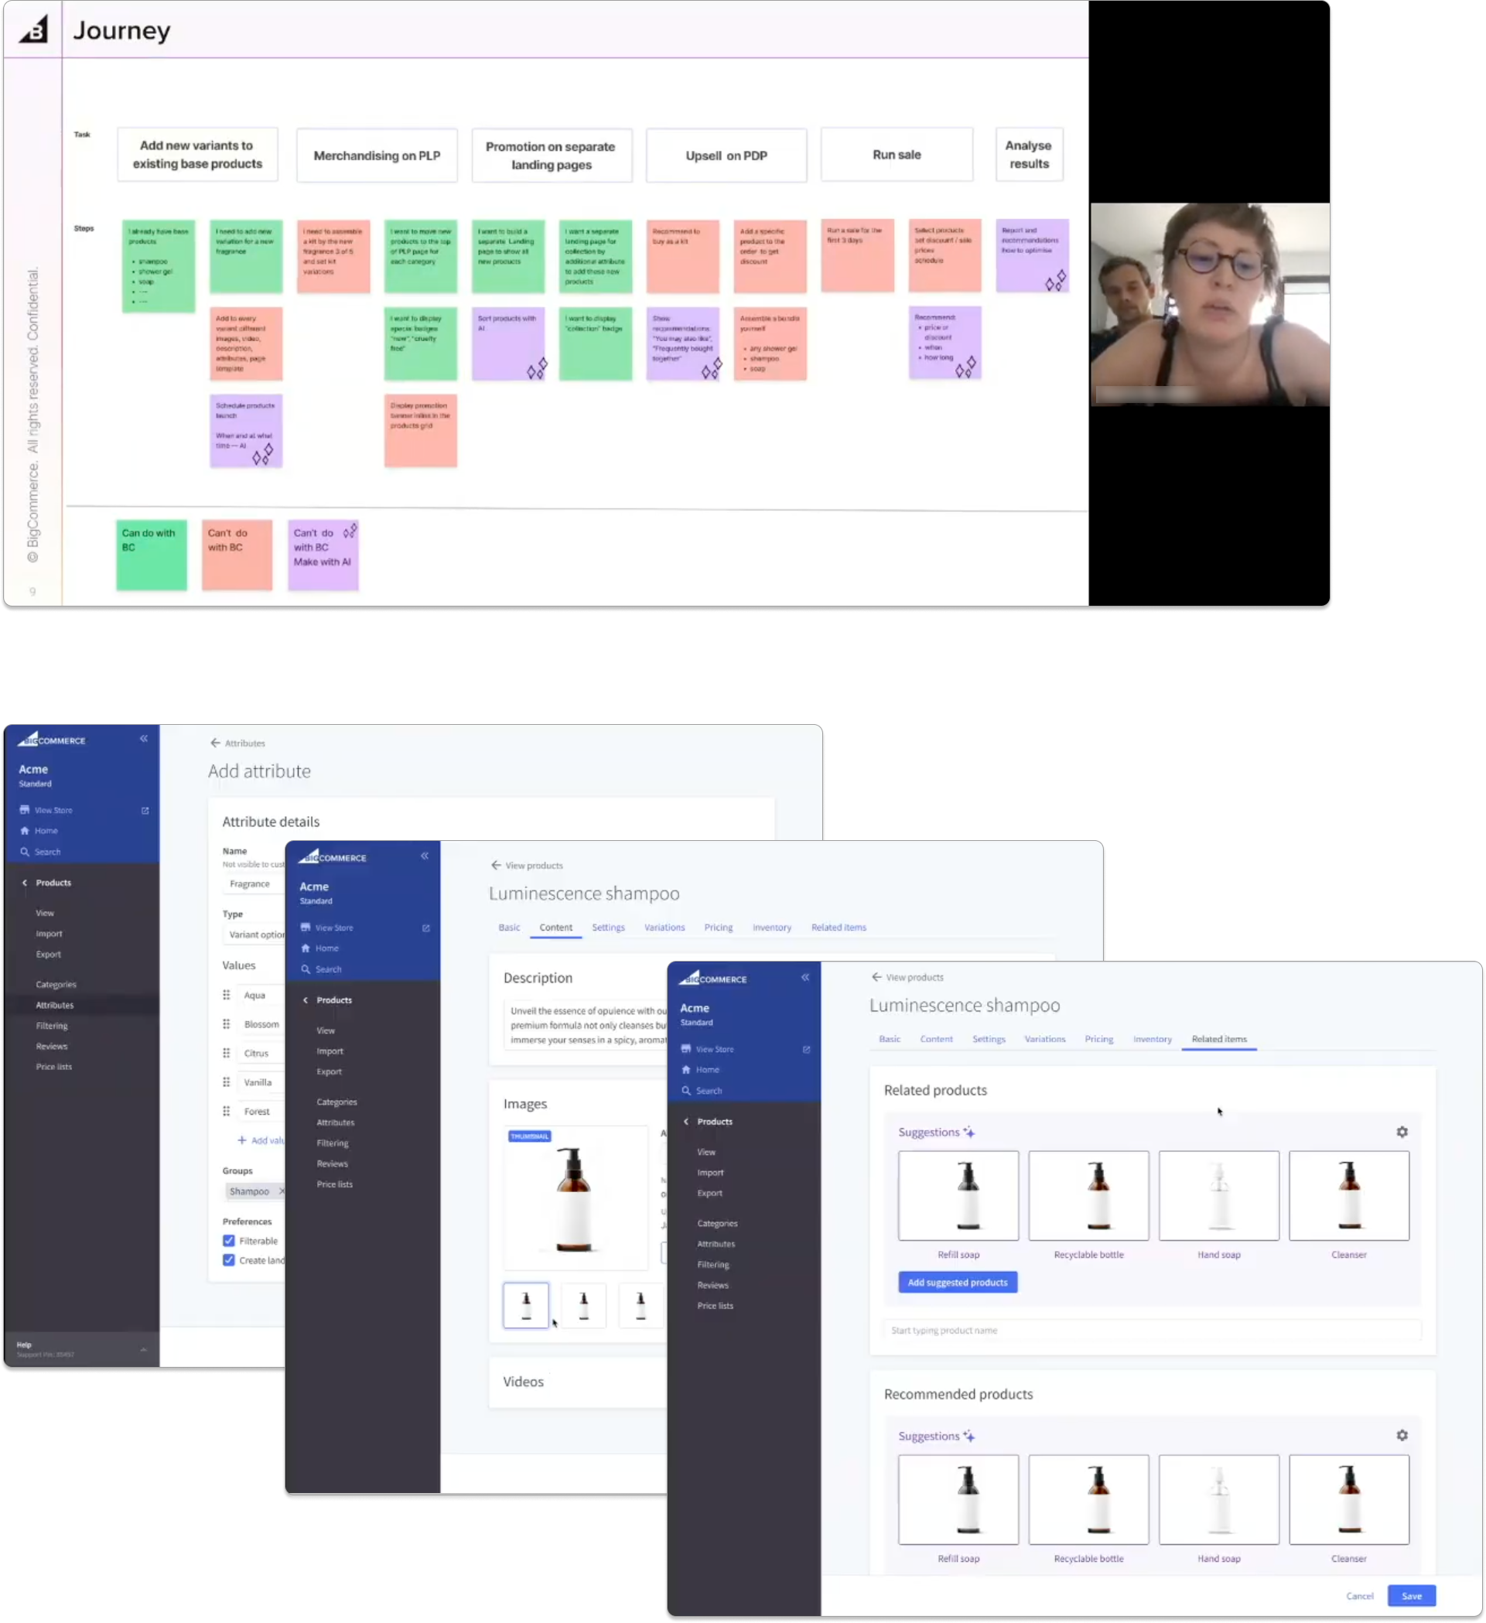The image size is (1486, 1623).
Task: Click sparkle icon next to Related products Suggestions
Action: tap(969, 1133)
